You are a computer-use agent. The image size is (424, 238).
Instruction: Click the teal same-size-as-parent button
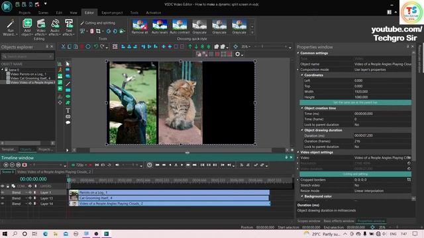tap(355, 102)
